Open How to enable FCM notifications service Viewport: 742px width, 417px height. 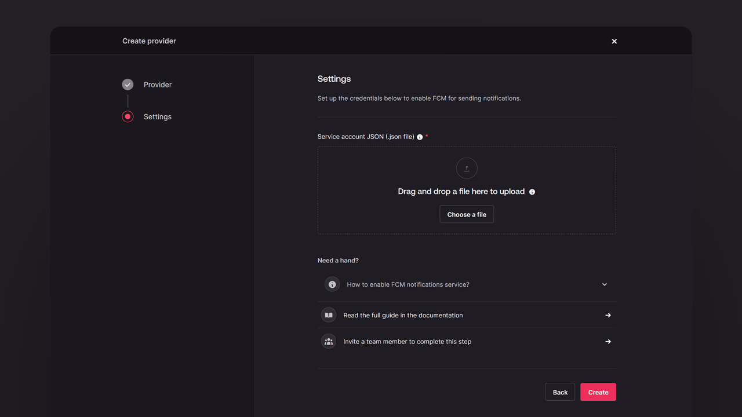[467, 284]
